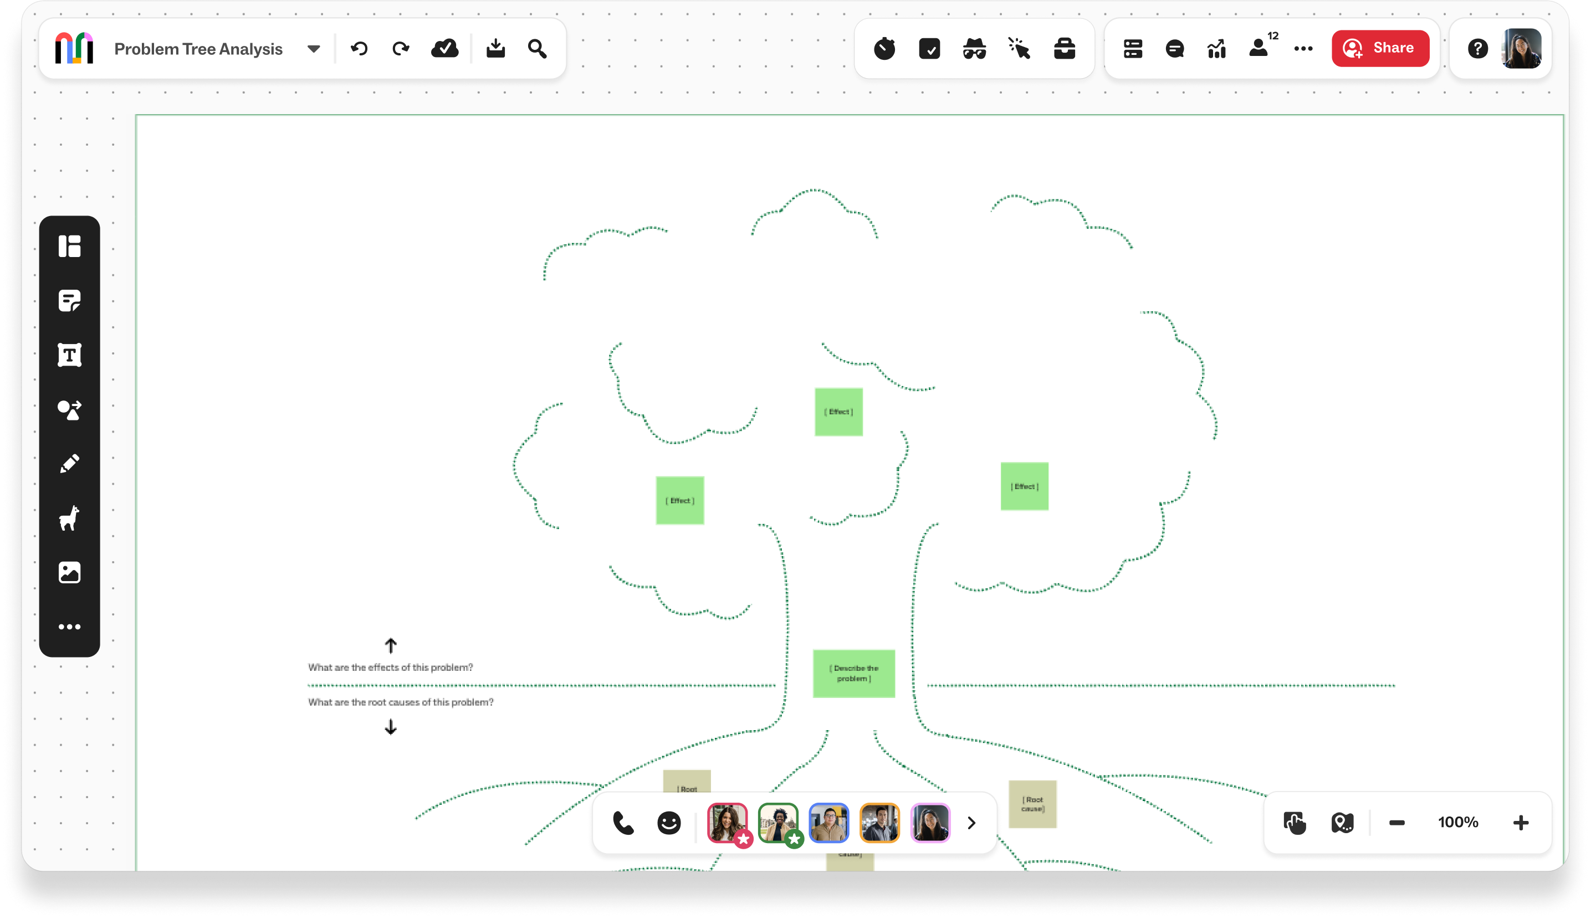This screenshot has height=919, width=1591.
Task: Expand more participants with the chevron arrow
Action: [971, 823]
